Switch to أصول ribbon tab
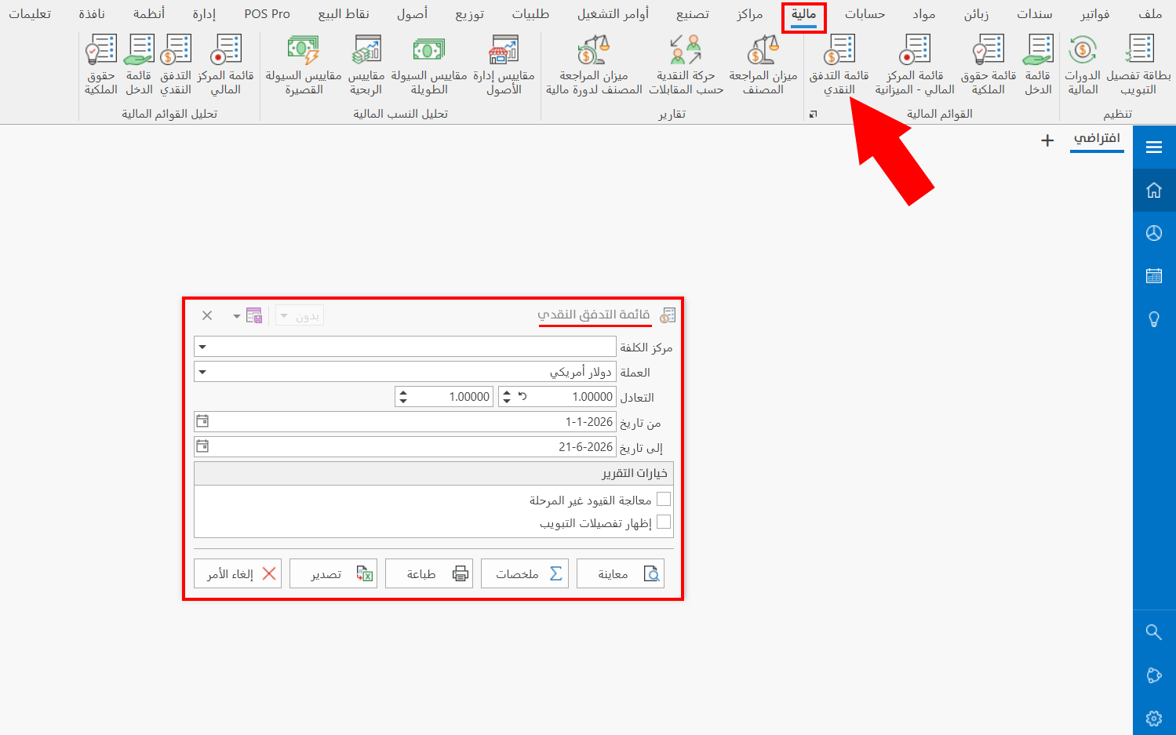The height and width of the screenshot is (735, 1176). 412,14
